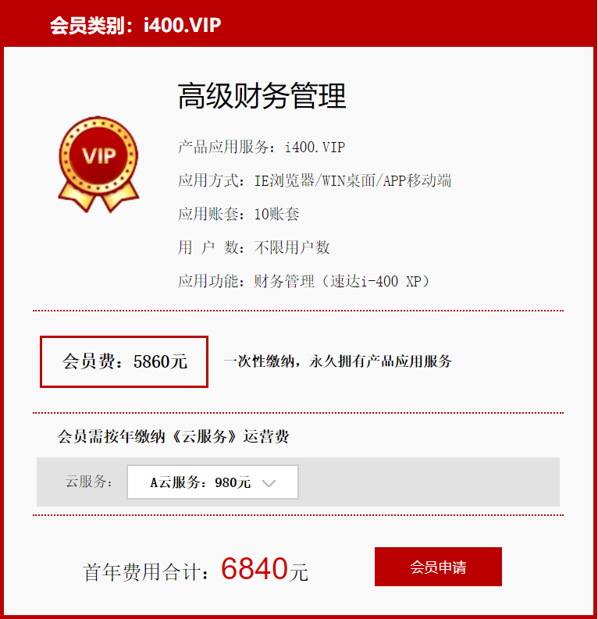This screenshot has width=598, height=619.
Task: Click the 用户数：不限用户数 text
Action: tap(254, 248)
